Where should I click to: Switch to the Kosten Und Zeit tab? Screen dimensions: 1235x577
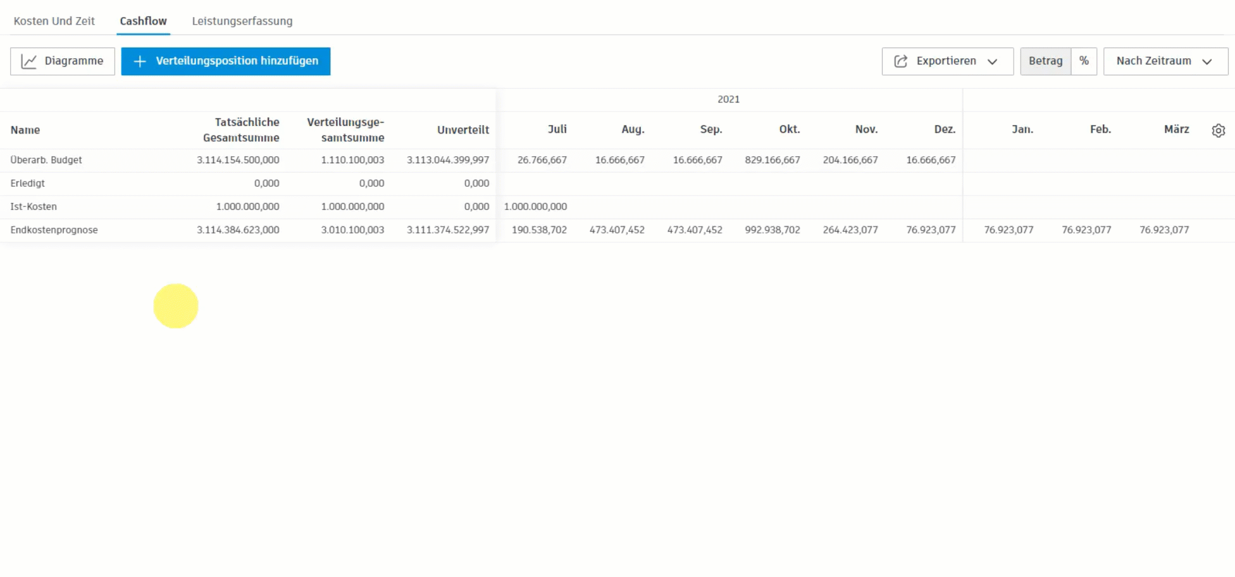54,20
